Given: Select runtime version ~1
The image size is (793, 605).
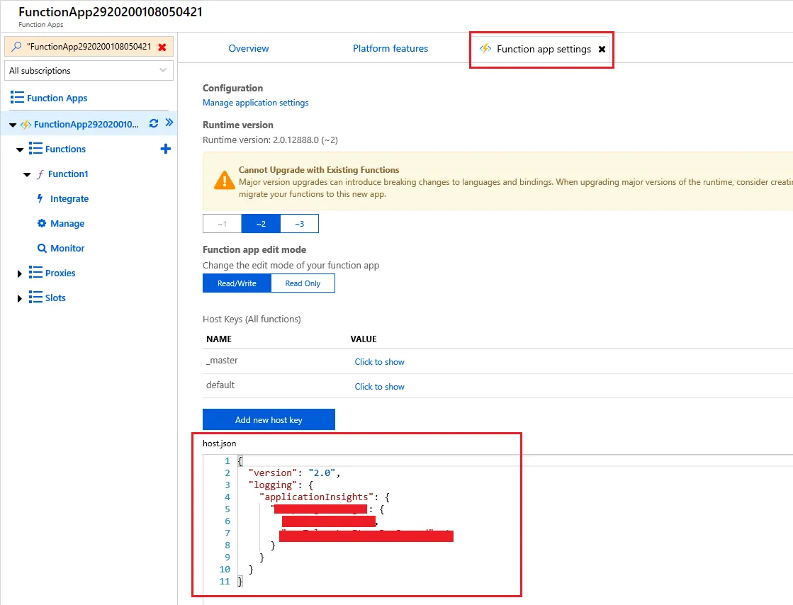Looking at the screenshot, I should click(x=222, y=223).
